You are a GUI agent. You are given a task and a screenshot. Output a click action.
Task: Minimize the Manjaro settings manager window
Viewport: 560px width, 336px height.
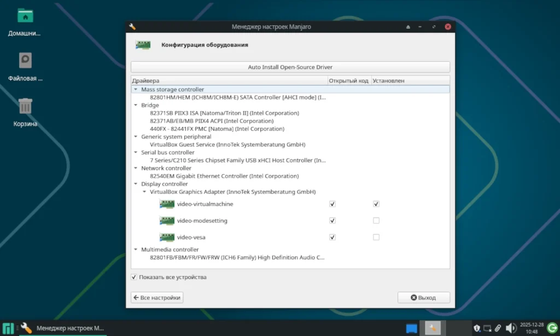[x=420, y=27]
